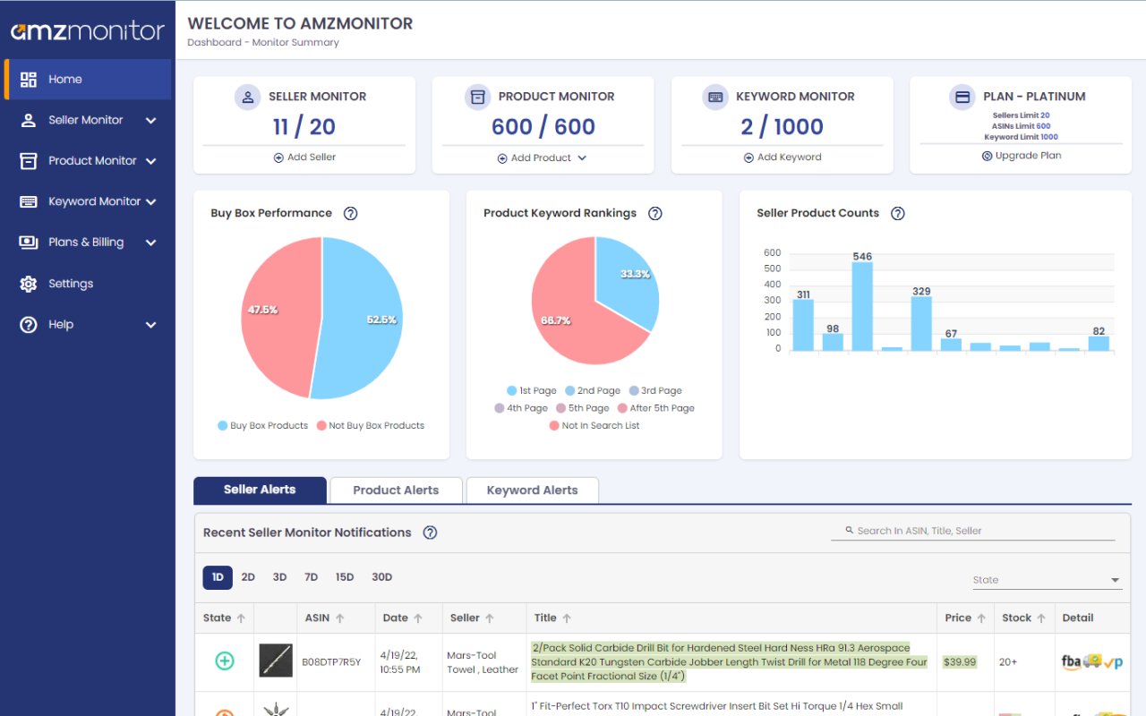Screen dimensions: 1146x716
Task: Click ASIN B08DTP7R5Y cell
Action: [x=331, y=662]
